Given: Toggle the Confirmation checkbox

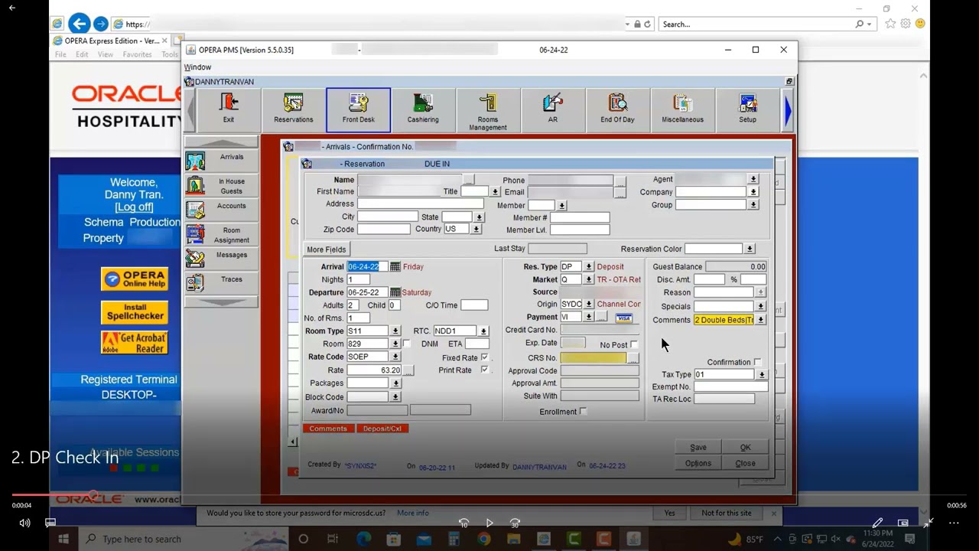Looking at the screenshot, I should click(757, 362).
